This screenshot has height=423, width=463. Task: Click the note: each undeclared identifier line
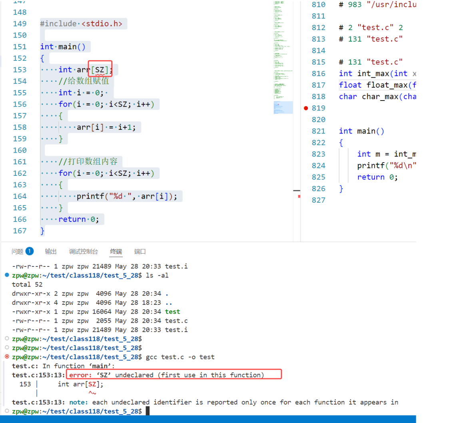[x=205, y=402]
